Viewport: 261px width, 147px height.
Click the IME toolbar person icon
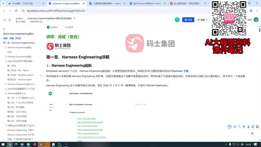pyautogui.click(x=248, y=127)
